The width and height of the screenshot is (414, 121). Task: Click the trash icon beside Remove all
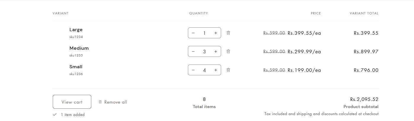(x=100, y=102)
